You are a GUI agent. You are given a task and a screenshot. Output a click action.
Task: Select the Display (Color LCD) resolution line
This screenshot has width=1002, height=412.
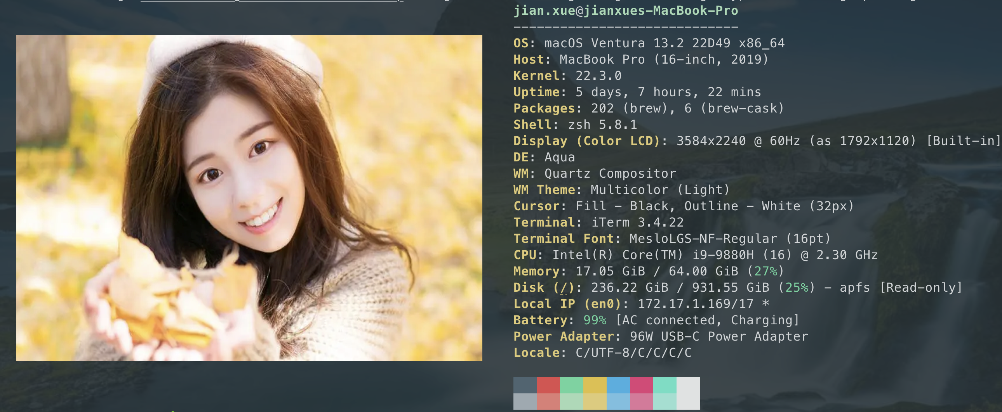click(757, 141)
